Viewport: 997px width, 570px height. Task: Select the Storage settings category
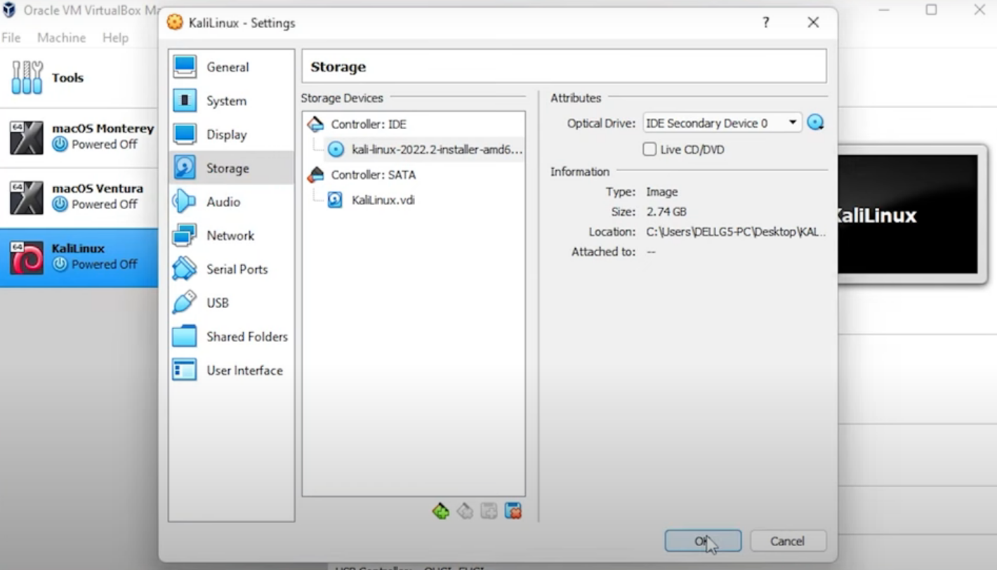pos(231,168)
